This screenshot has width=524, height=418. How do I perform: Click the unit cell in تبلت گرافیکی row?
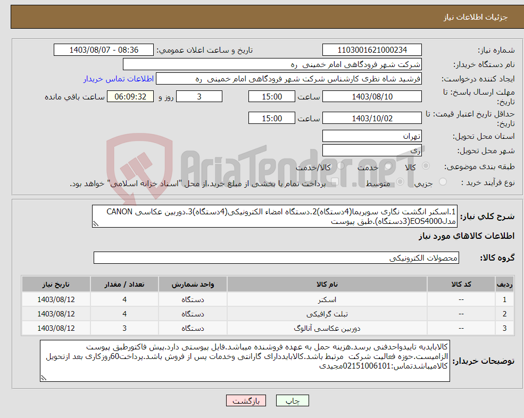tap(193, 314)
